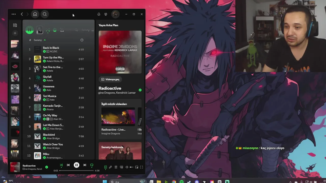Open Radioactive - Live music video thumbnail
326x183 pixels.
pos(118,117)
